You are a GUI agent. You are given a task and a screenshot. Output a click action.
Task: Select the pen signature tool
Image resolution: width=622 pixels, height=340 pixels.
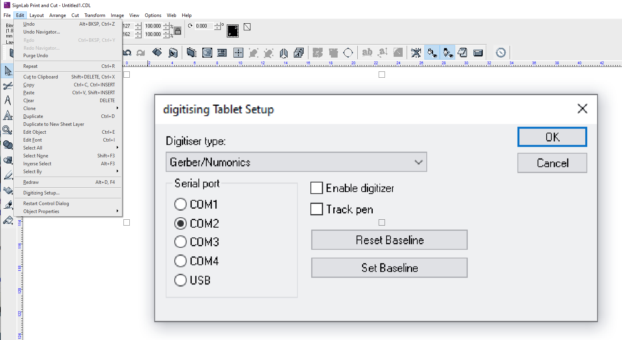pyautogui.click(x=8, y=205)
